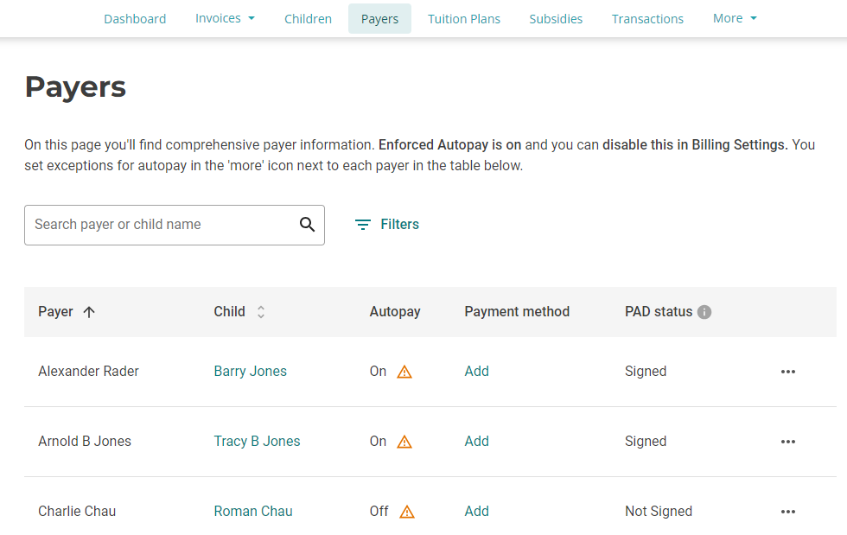Navigate to the Subsidies page
This screenshot has height=535, width=847.
pos(556,18)
